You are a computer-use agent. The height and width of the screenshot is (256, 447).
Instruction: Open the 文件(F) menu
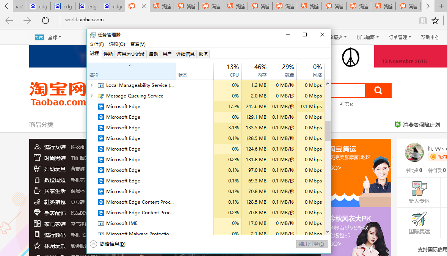[x=97, y=44]
